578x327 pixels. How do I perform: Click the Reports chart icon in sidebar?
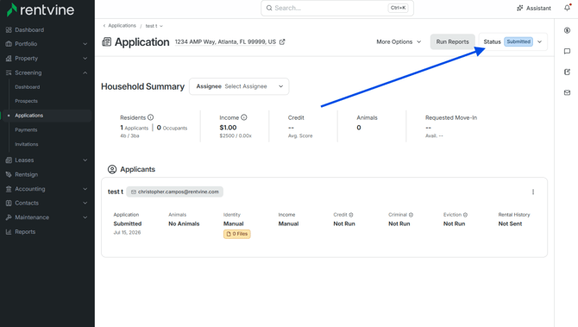click(x=9, y=232)
